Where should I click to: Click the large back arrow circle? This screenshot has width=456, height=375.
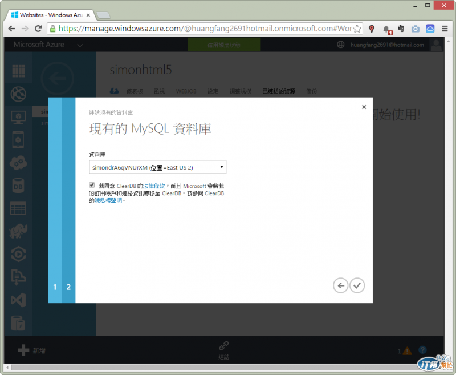(58, 78)
